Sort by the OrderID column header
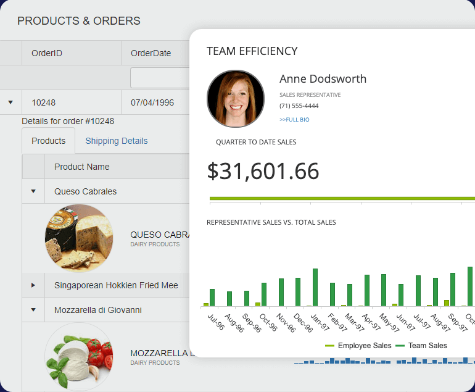 47,53
